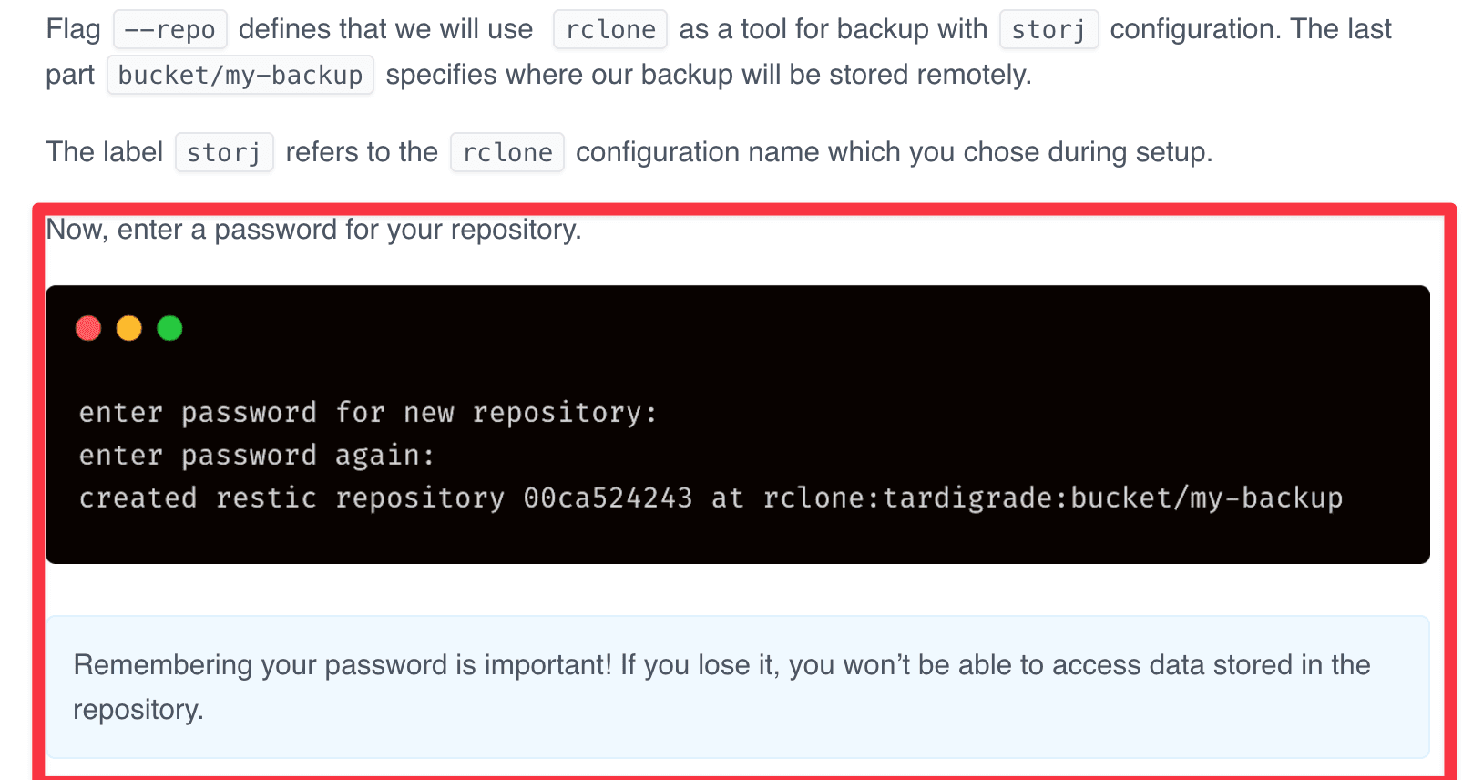Click repository ID 00ca524243 in terminal
The height and width of the screenshot is (780, 1483).
tap(608, 498)
